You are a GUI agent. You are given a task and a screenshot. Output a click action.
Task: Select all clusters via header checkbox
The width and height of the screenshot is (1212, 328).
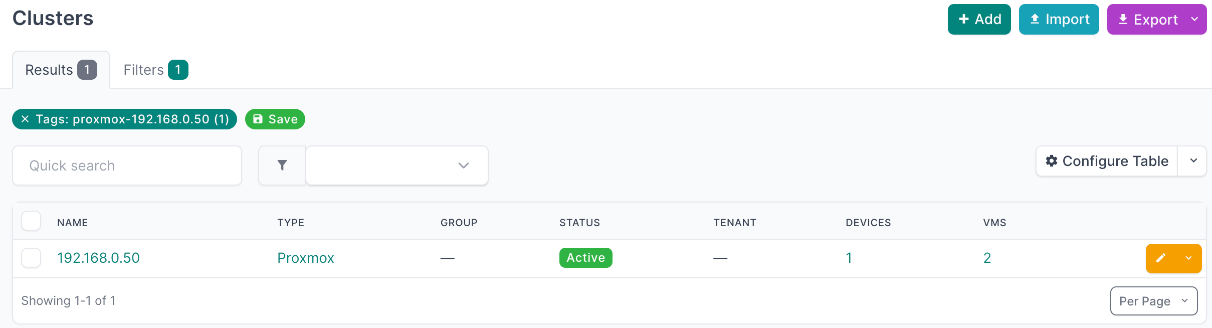point(31,221)
